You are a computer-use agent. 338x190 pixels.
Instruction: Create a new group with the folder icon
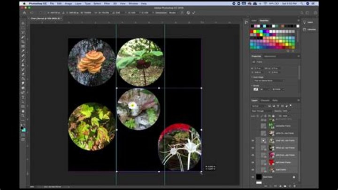click(285, 186)
